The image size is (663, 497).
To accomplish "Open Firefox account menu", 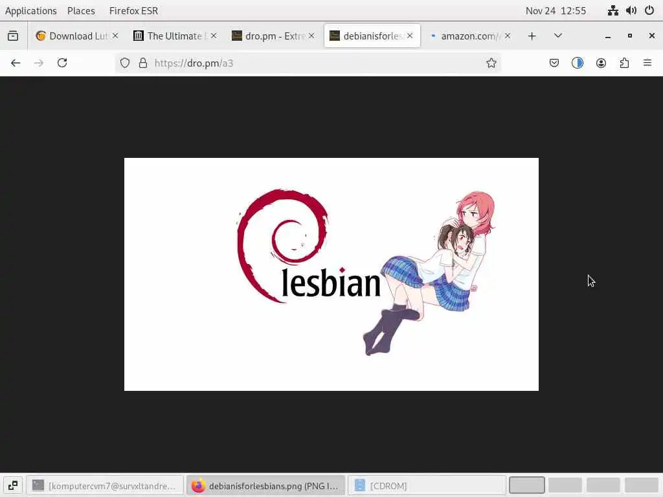I will click(x=601, y=63).
